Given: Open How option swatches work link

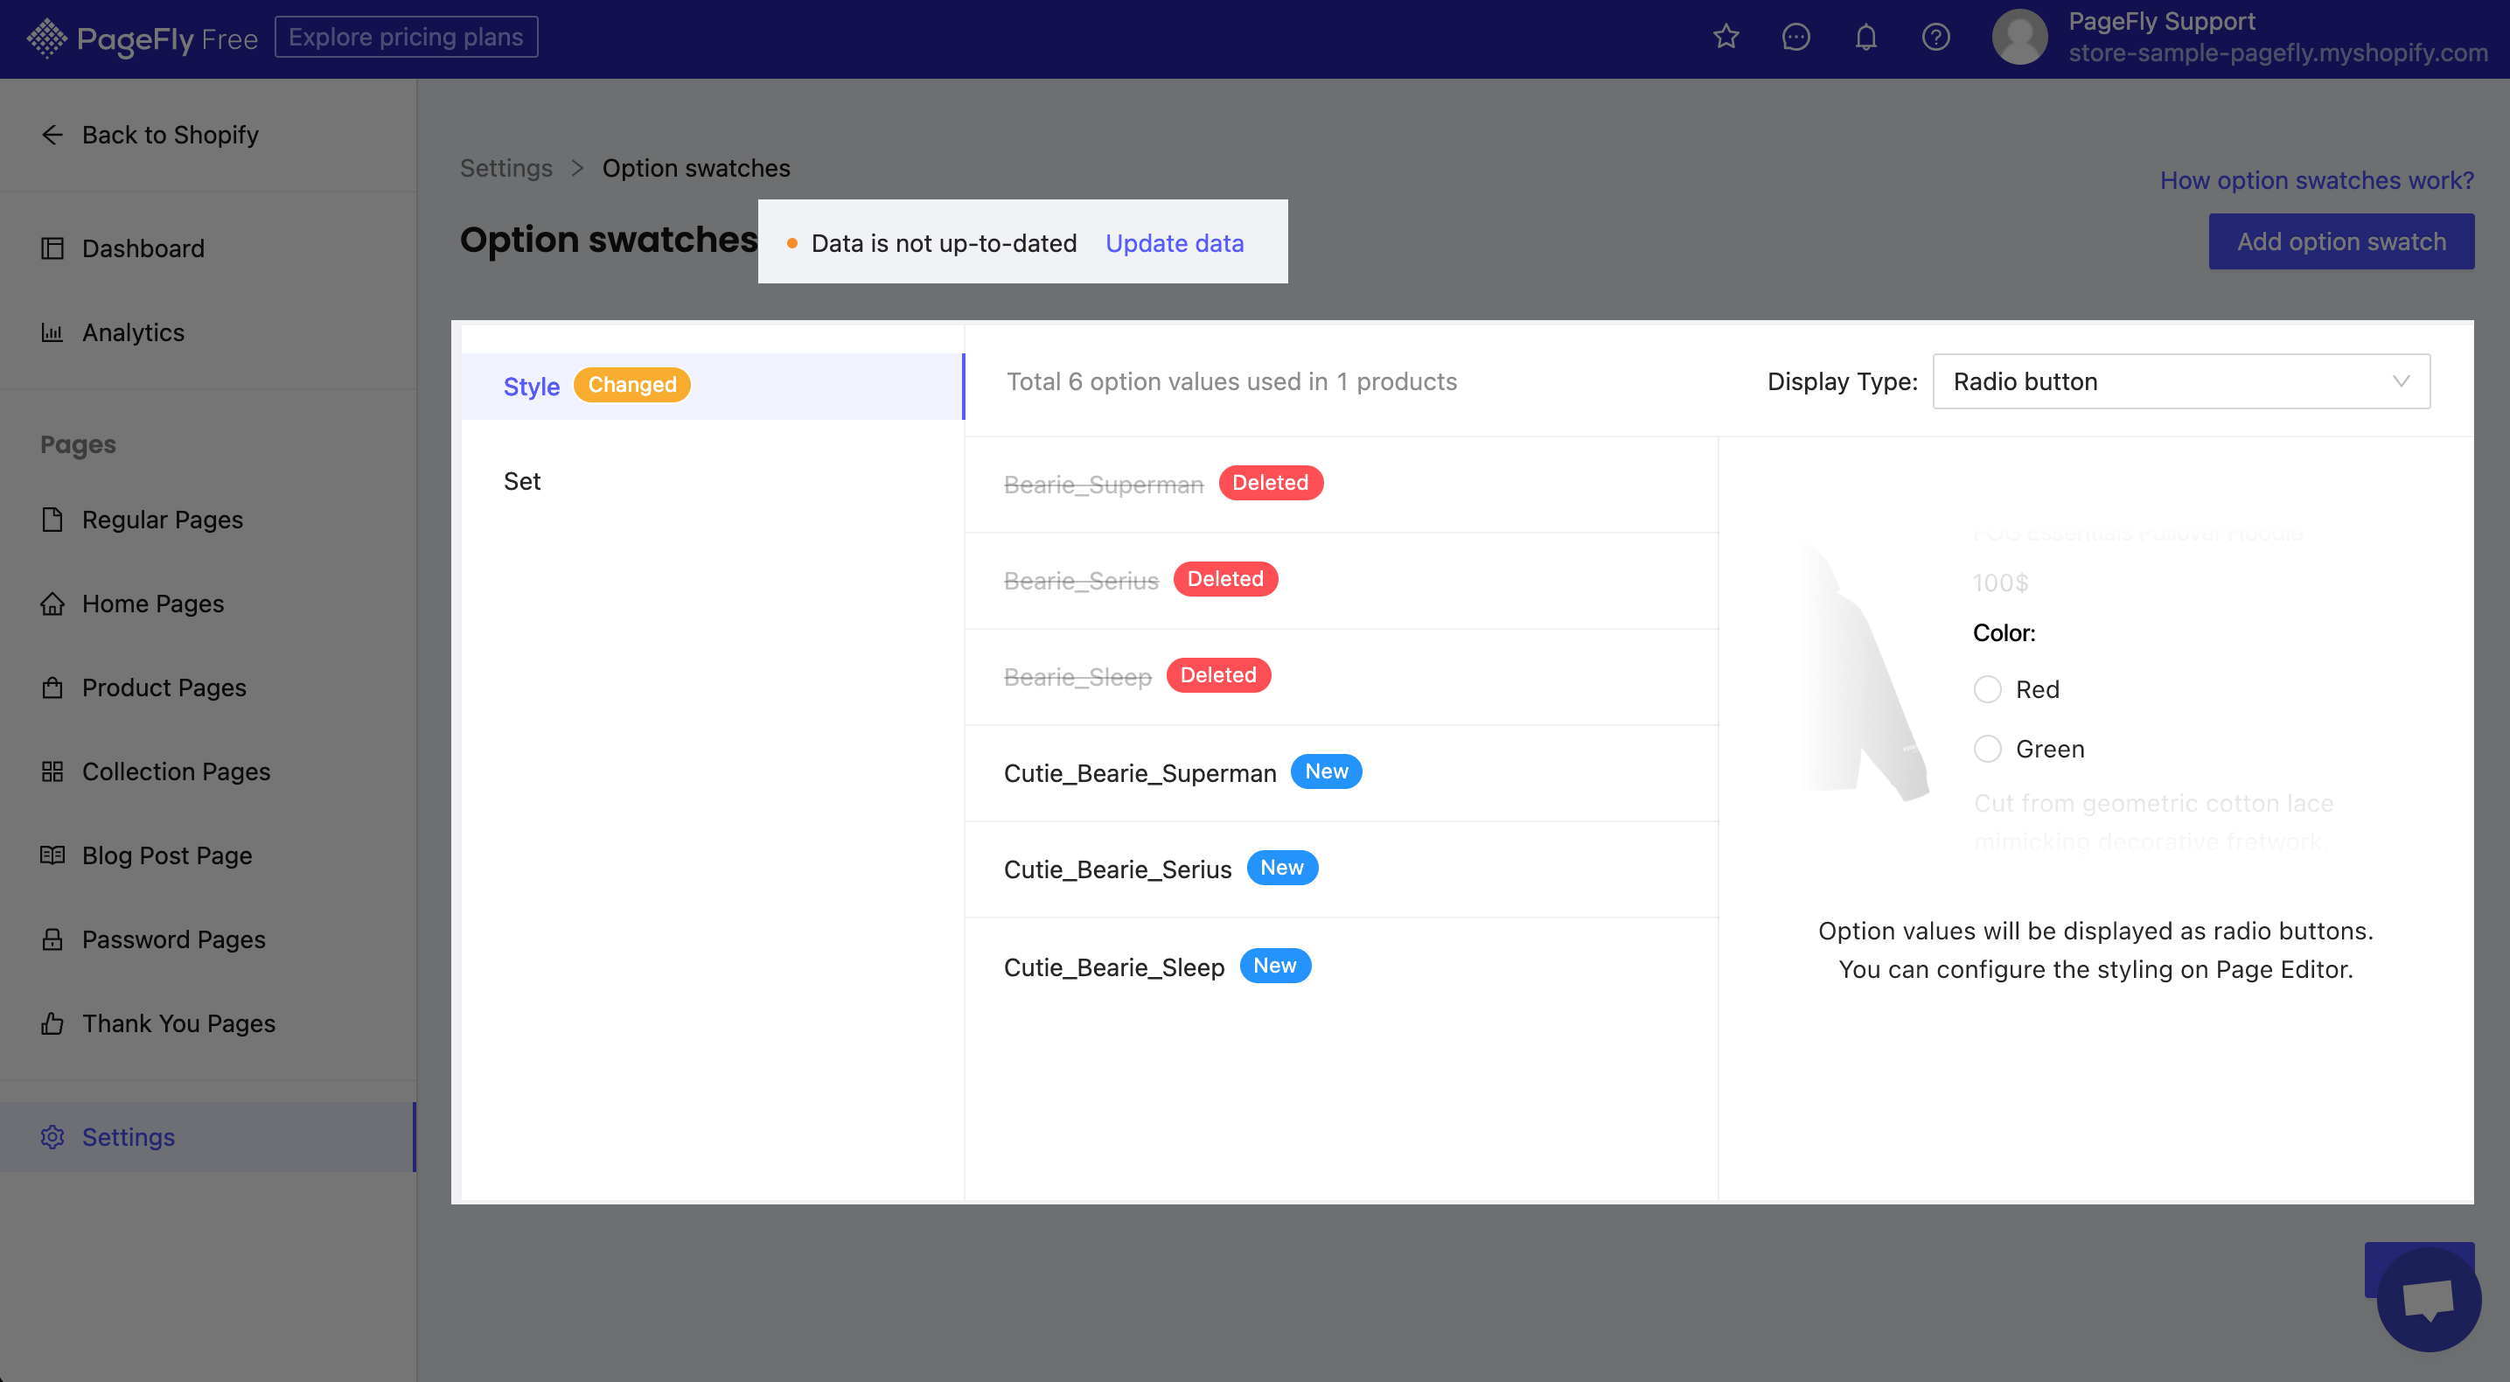Looking at the screenshot, I should point(2316,180).
